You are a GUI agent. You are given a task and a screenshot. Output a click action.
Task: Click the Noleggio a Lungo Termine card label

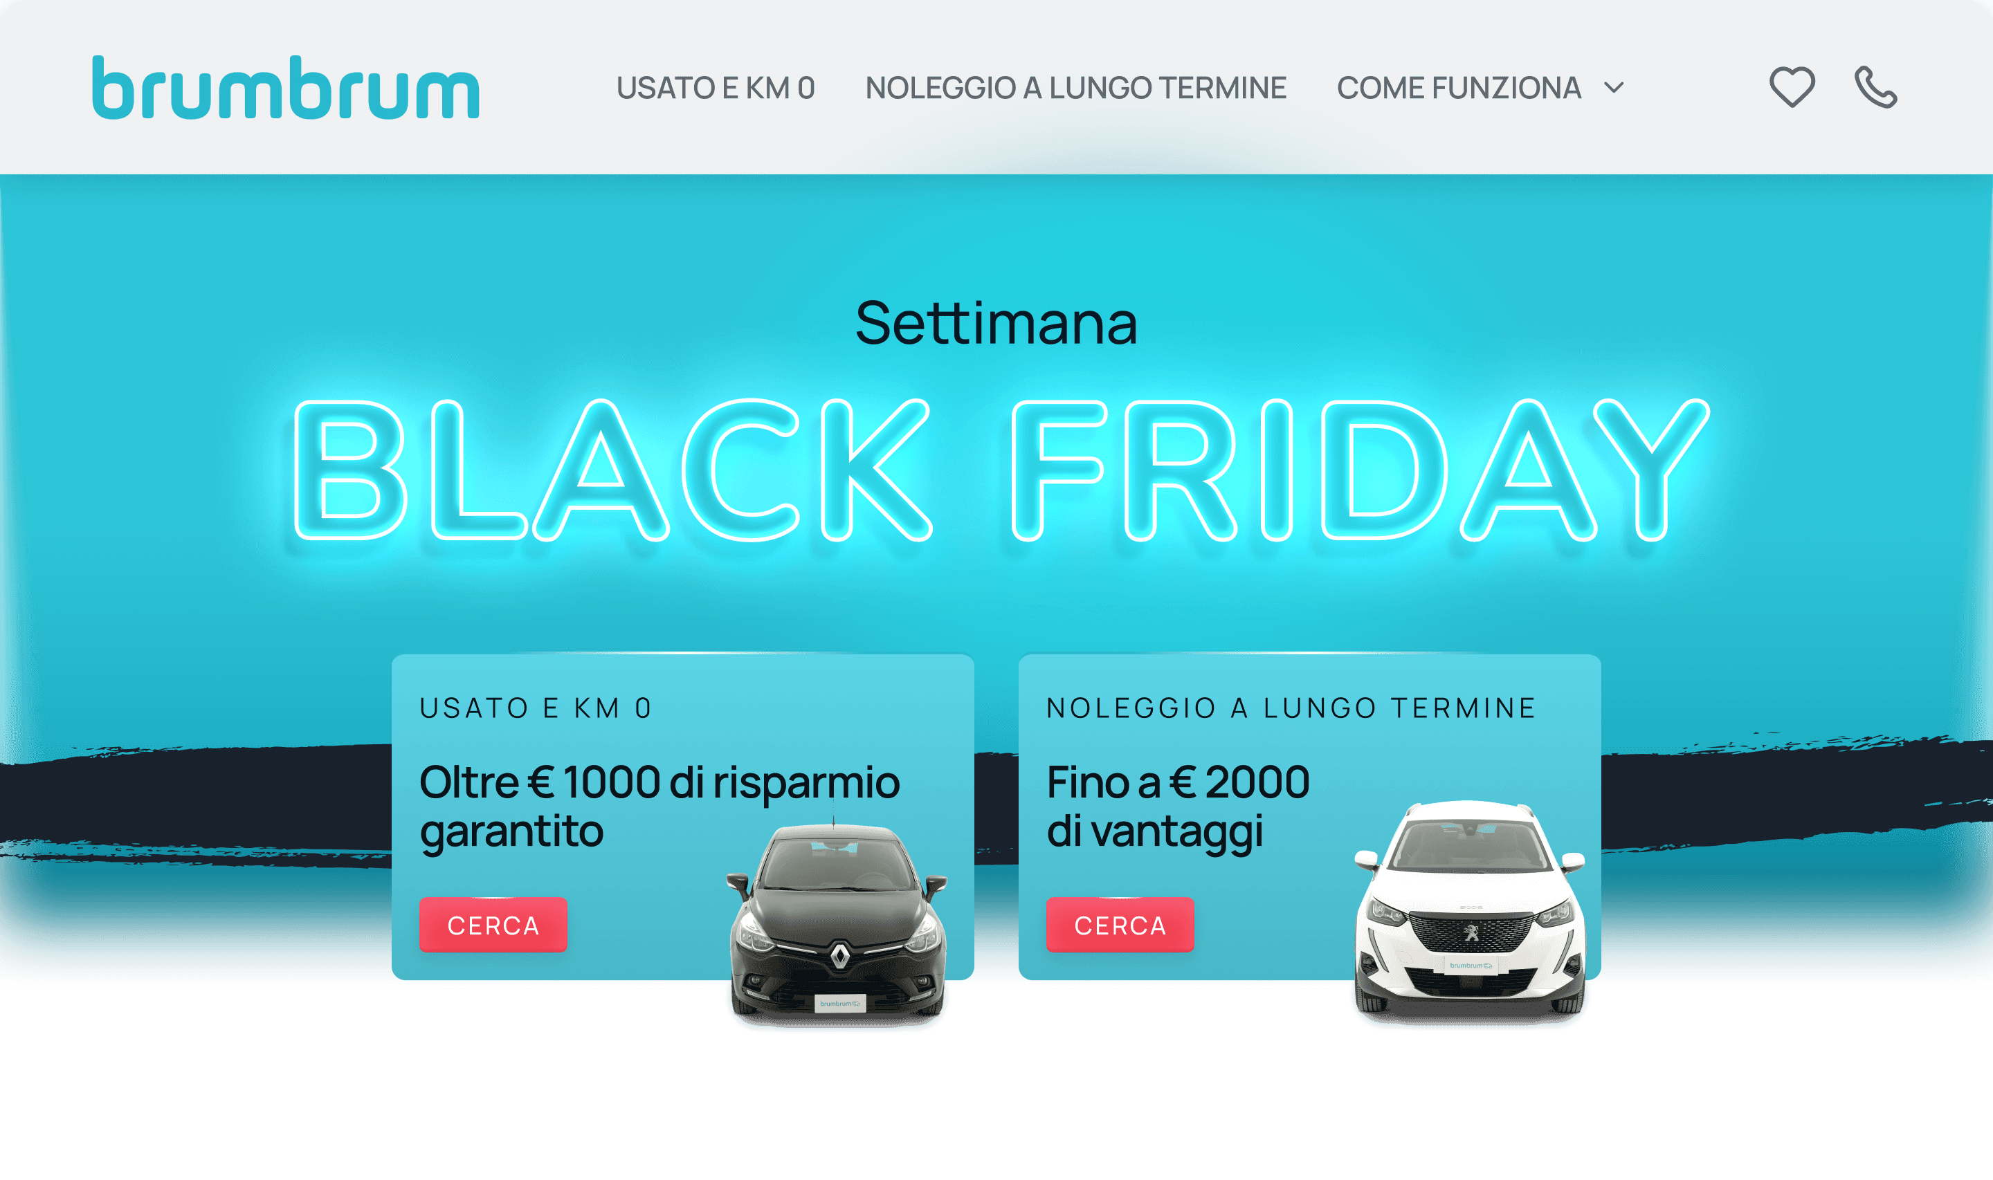[1291, 708]
